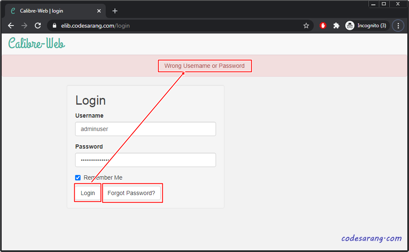Screen dimensions: 409x252
Task: Close the browser window
Action: tap(398, 4)
